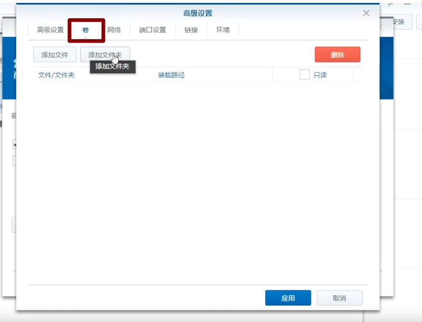Switch to the 环境 tab

[222, 29]
